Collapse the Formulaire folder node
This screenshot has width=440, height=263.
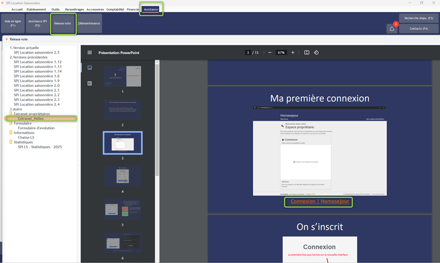[x=22, y=123]
